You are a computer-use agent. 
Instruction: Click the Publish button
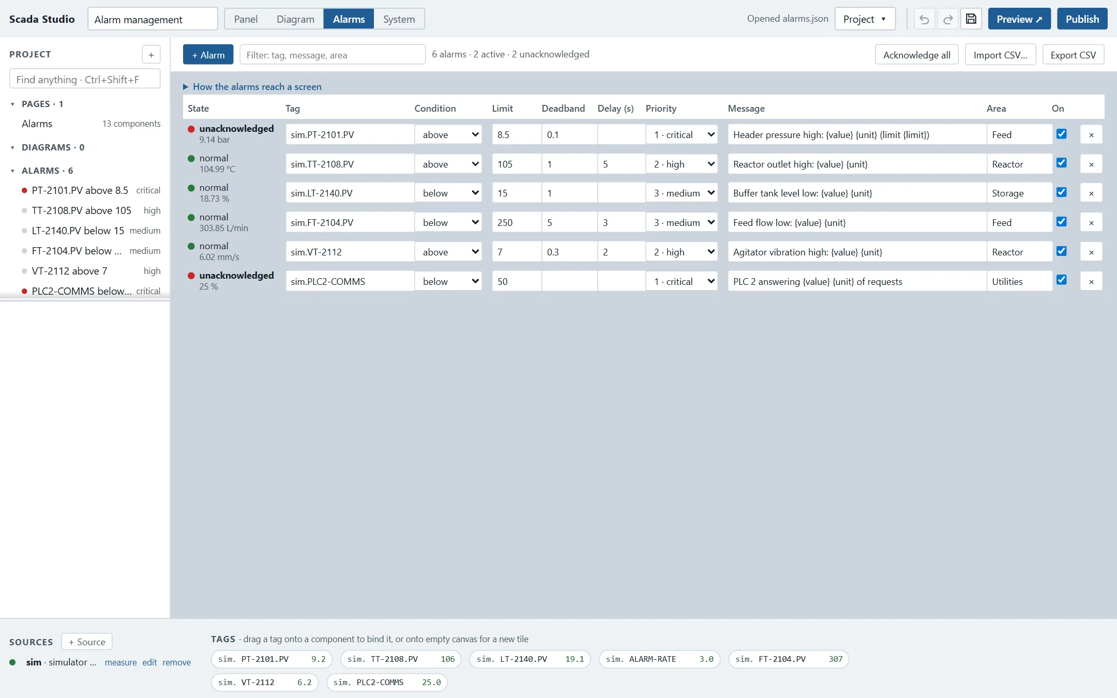tap(1082, 19)
